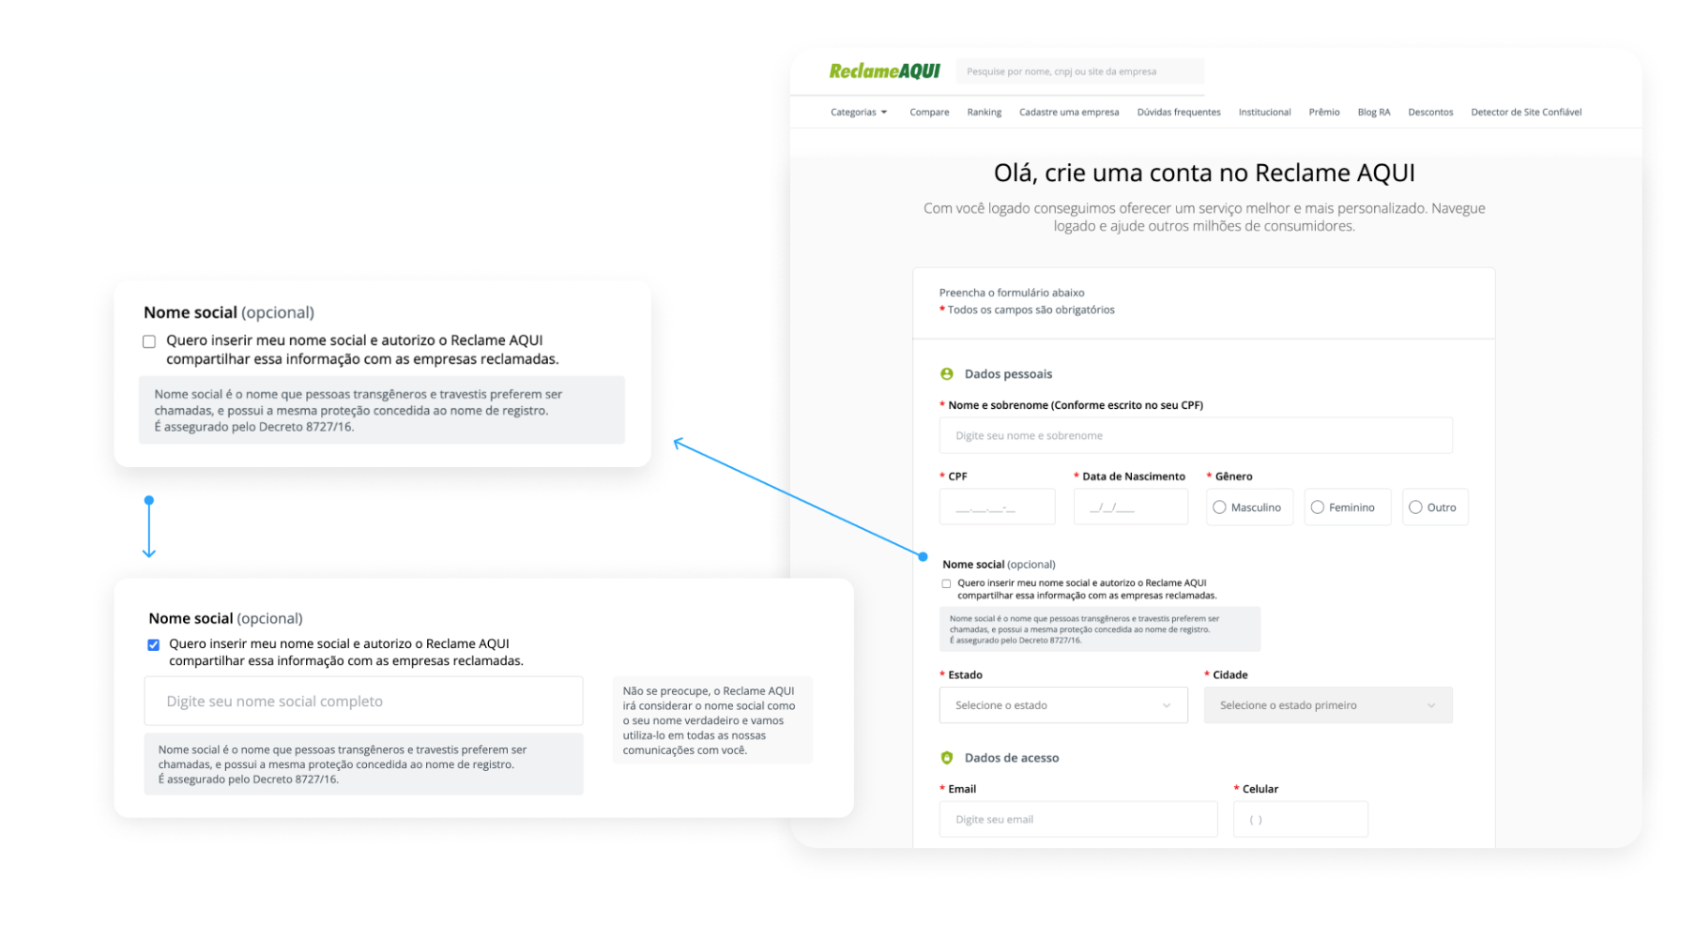Select Outro gender radio button

pos(1415,507)
